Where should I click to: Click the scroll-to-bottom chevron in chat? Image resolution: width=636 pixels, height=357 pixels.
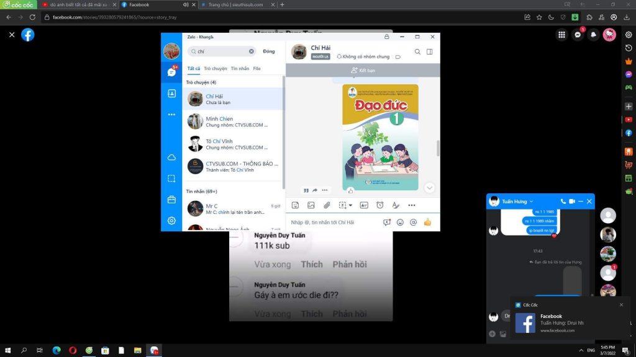point(429,188)
